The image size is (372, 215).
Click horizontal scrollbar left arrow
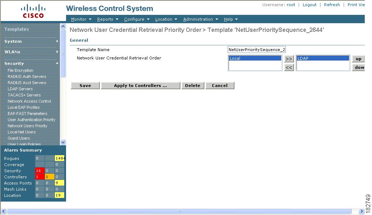(x=3, y=211)
